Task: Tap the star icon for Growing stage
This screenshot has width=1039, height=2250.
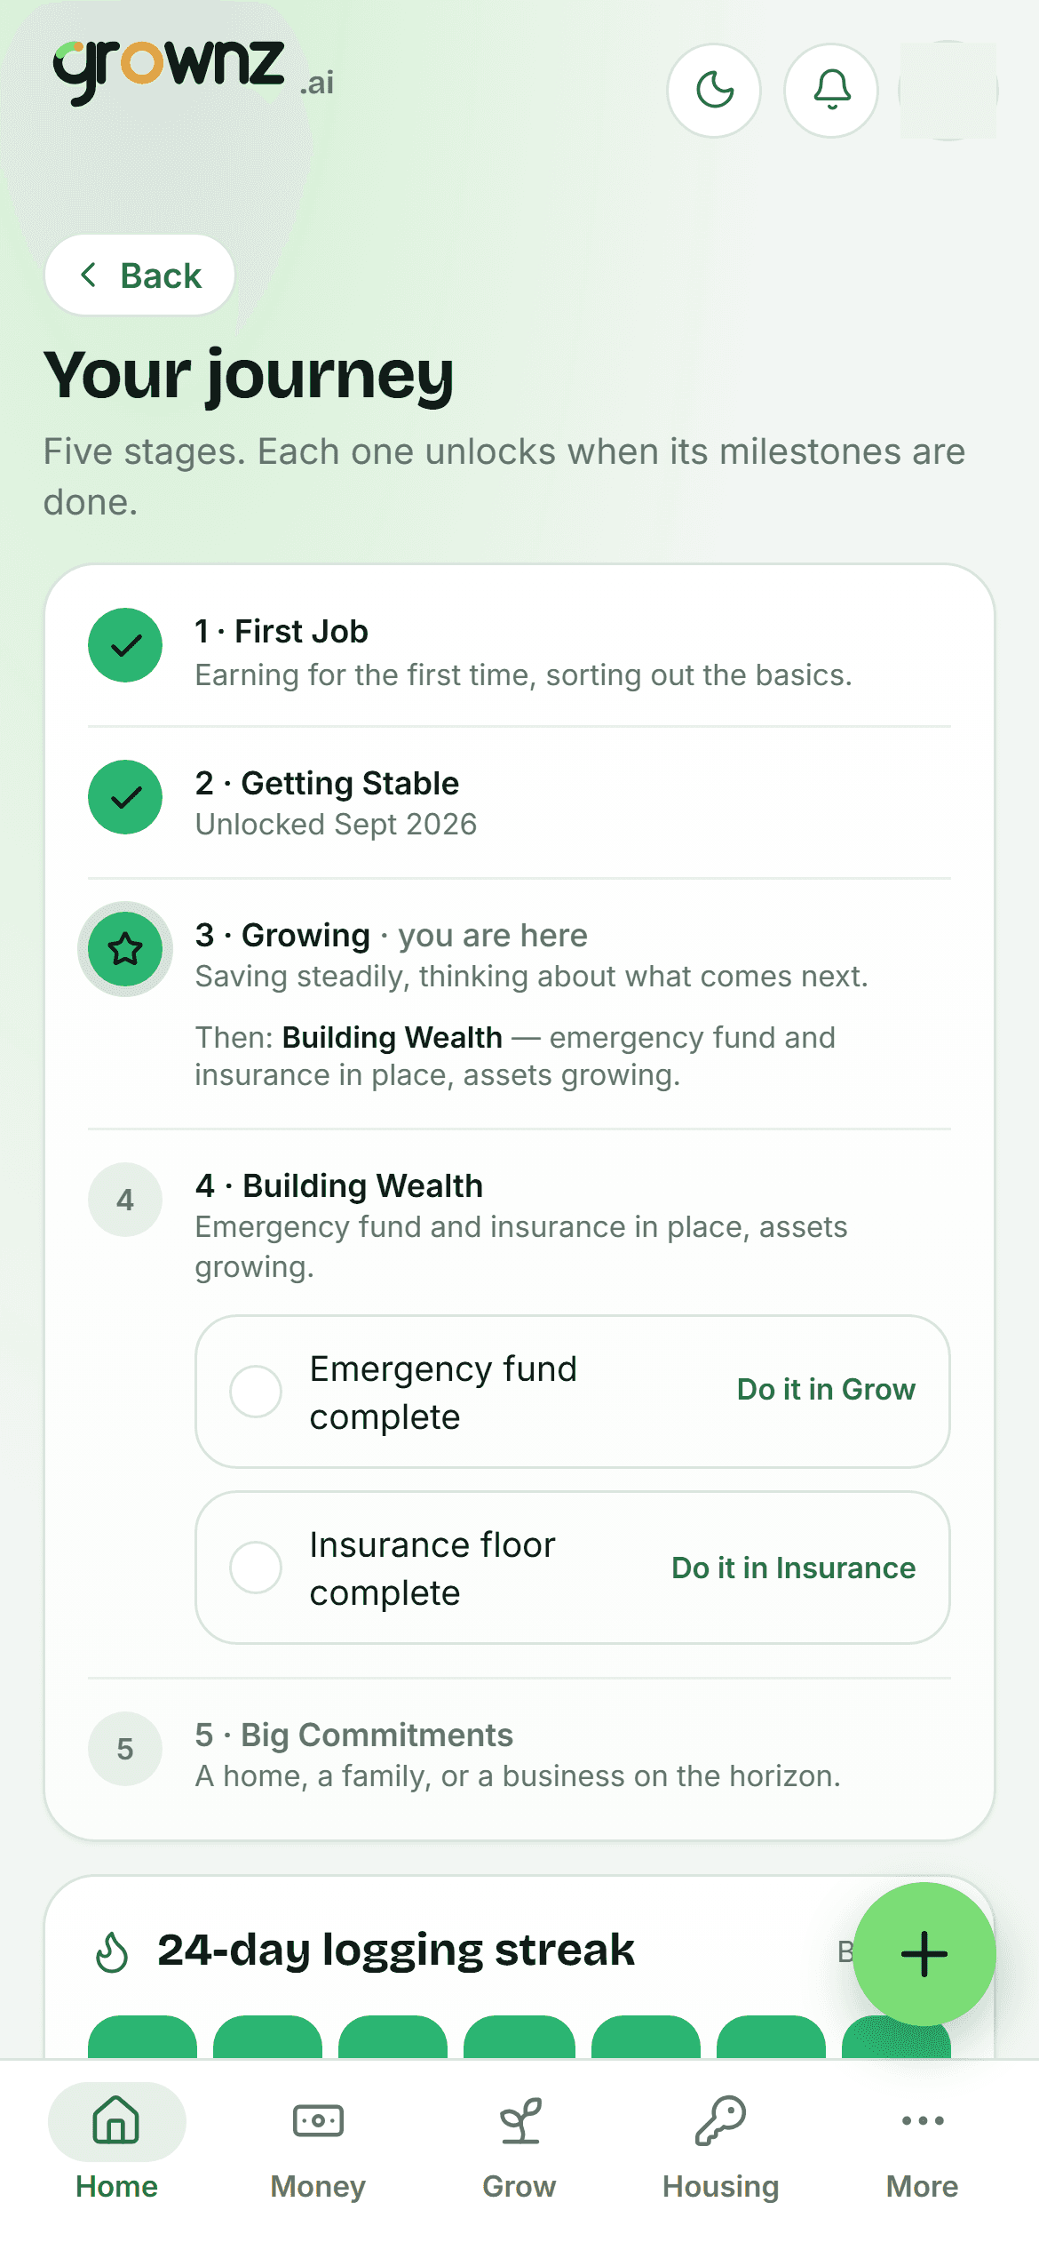Action: tap(125, 949)
